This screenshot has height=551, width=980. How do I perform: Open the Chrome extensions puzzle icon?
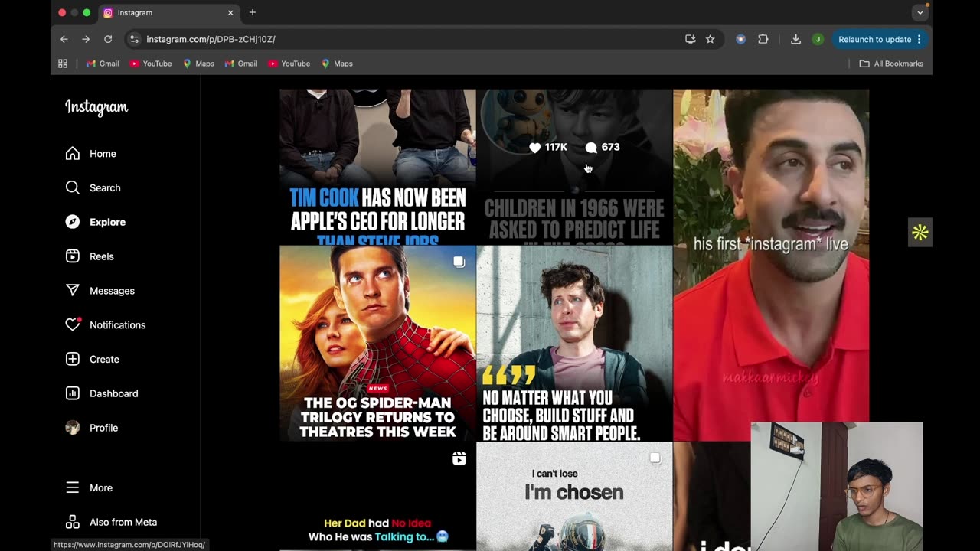pos(763,39)
